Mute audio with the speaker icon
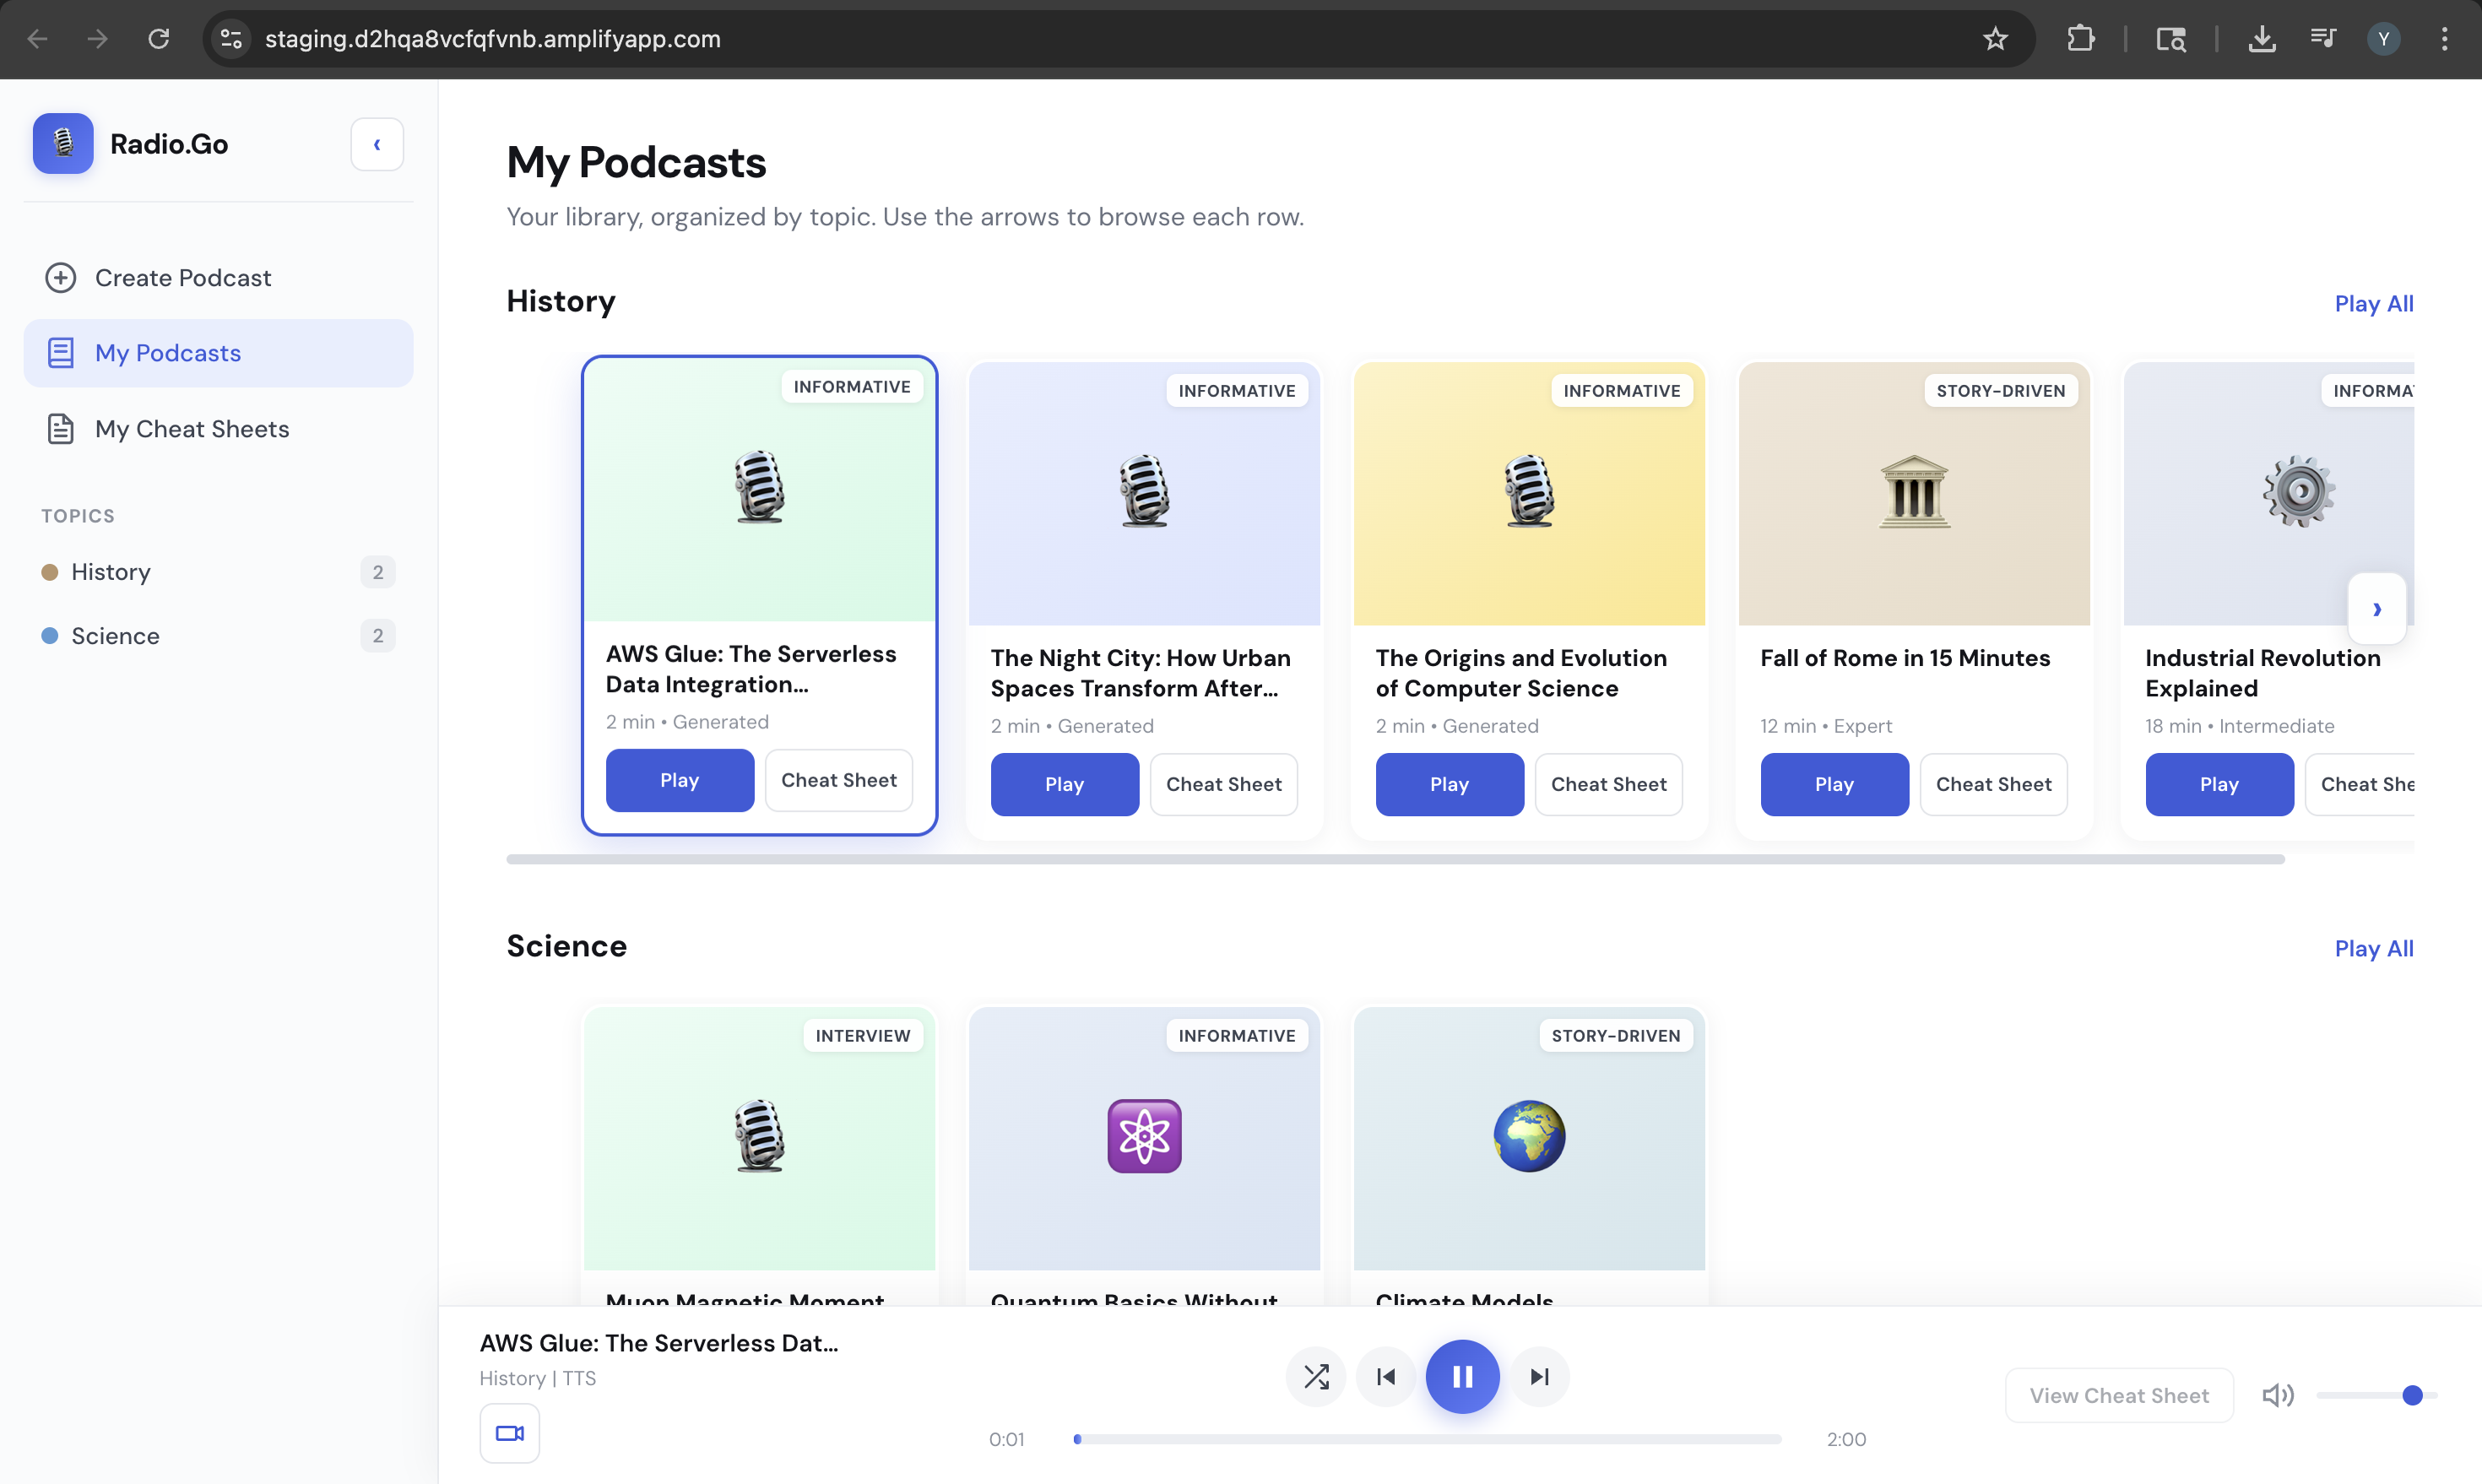Image resolution: width=2482 pixels, height=1484 pixels. tap(2277, 1395)
